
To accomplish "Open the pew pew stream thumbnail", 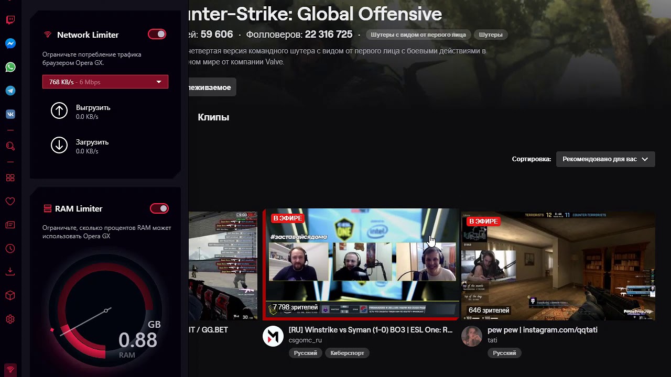I will (x=558, y=265).
